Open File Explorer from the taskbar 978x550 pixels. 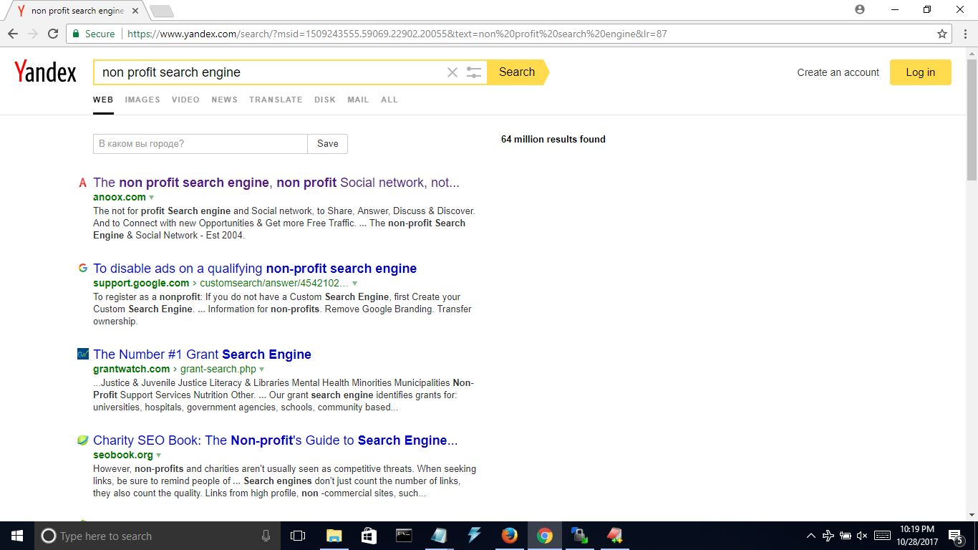coord(334,536)
